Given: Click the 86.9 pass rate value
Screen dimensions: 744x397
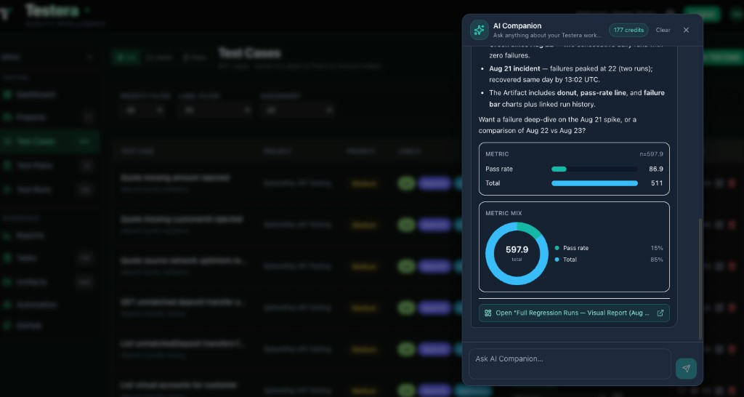Looking at the screenshot, I should click(656, 169).
